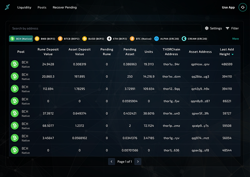The width and height of the screenshot is (250, 177).
Task: Select the BUSD (BEP2) pool chip
Action: (93, 39)
